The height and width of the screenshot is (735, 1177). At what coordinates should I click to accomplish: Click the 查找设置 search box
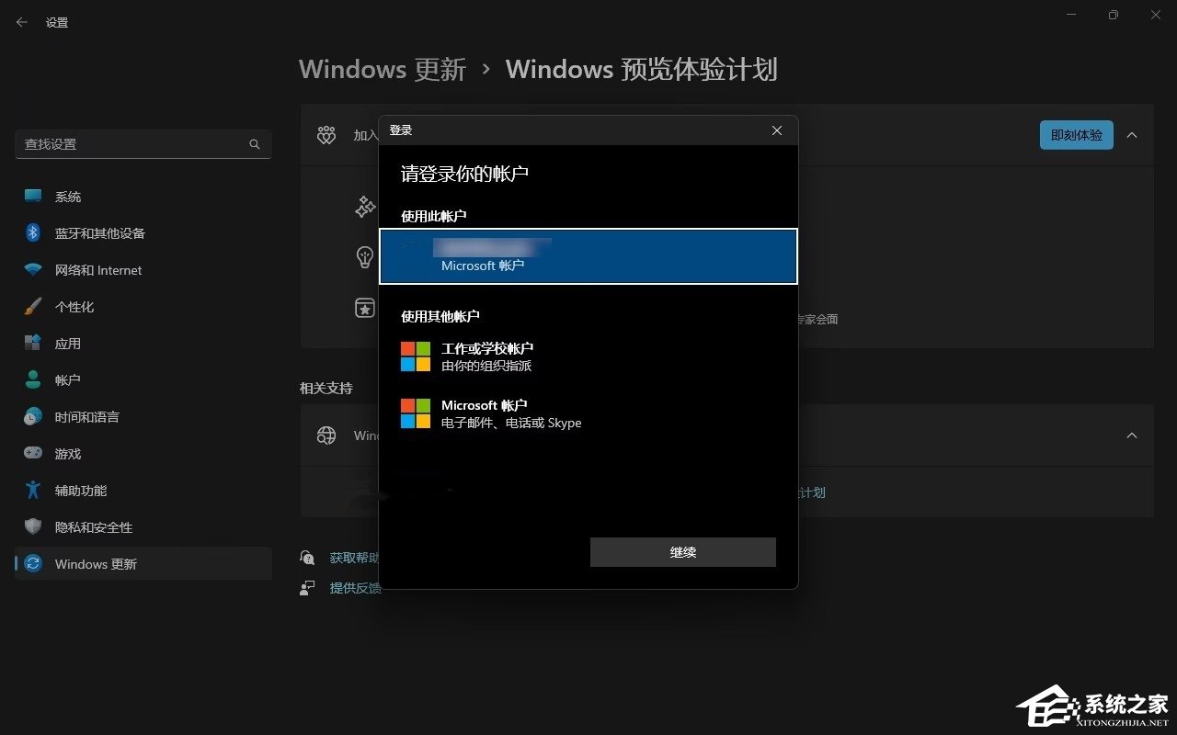pyautogui.click(x=138, y=144)
